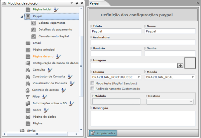Image resolution: width=201 pixels, height=138 pixels.
Task: Click the image preview box
Action: [190, 63]
